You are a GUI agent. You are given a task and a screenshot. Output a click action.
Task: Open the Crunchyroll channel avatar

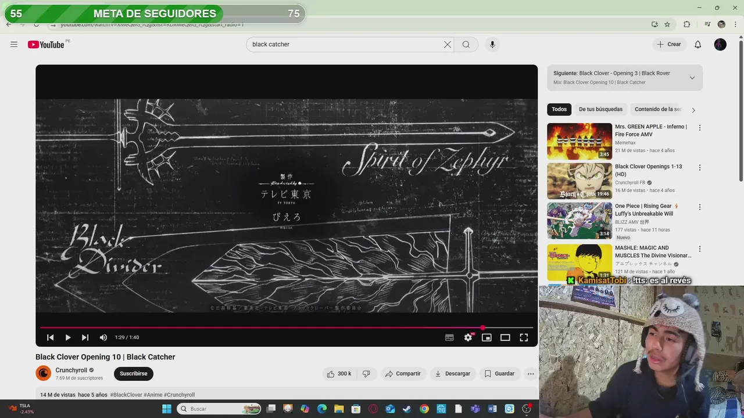44,373
